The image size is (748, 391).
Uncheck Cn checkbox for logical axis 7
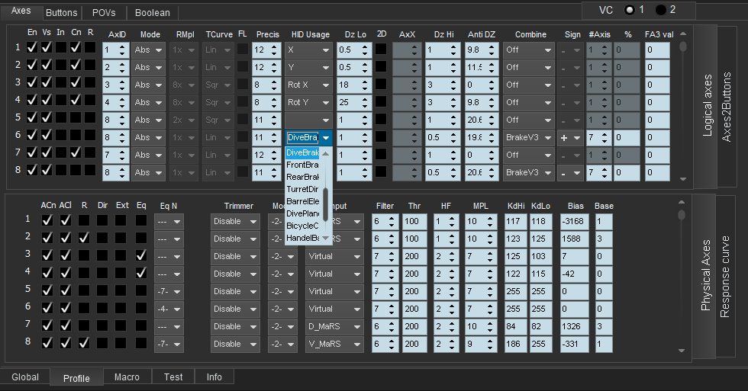pyautogui.click(x=76, y=153)
